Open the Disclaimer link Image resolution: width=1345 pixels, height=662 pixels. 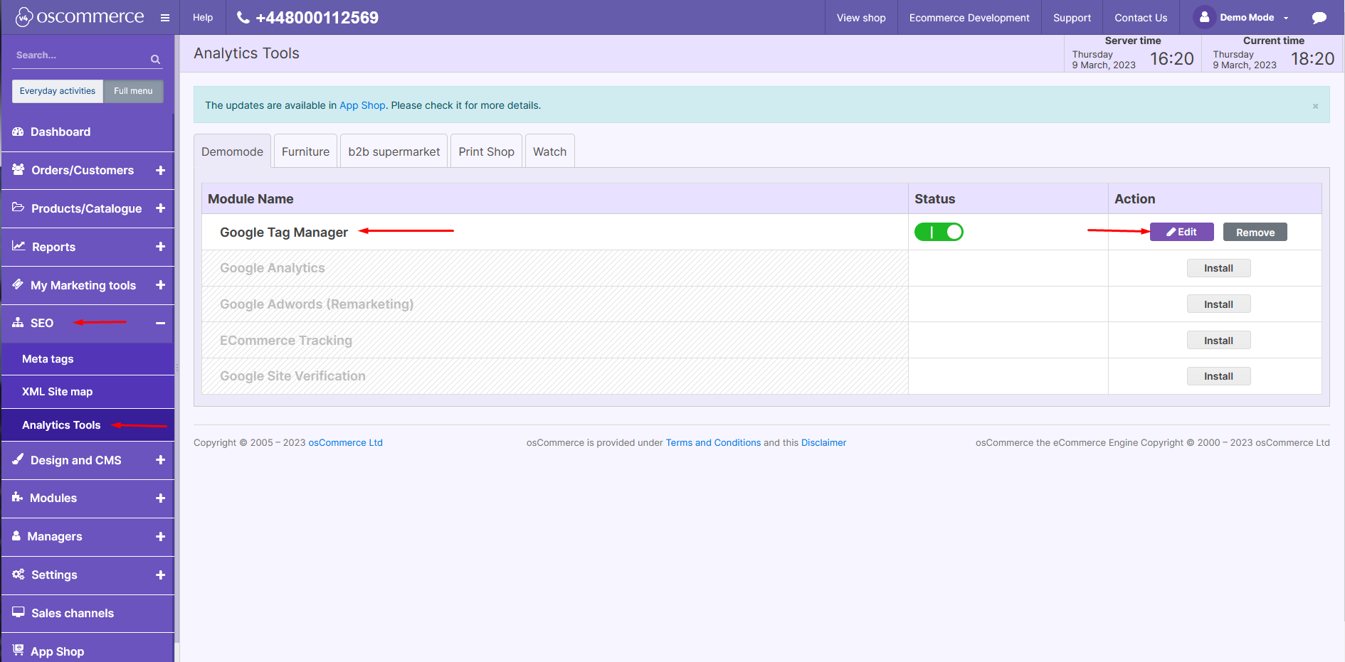(x=823, y=442)
